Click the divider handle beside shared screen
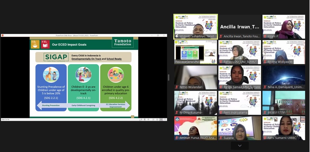The height and width of the screenshot is (152, 310). point(169,77)
